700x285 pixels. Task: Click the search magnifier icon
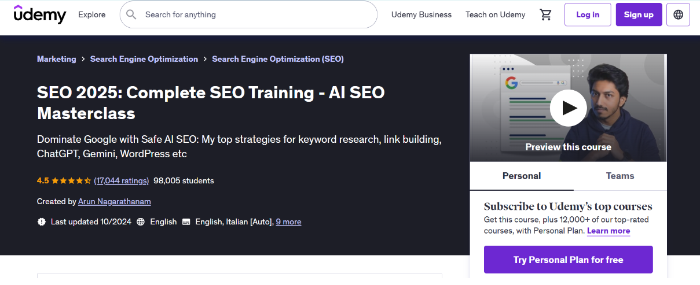tap(131, 14)
